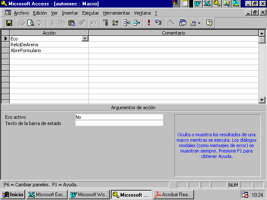
Task: Open the Edición menu
Action: pos(40,13)
